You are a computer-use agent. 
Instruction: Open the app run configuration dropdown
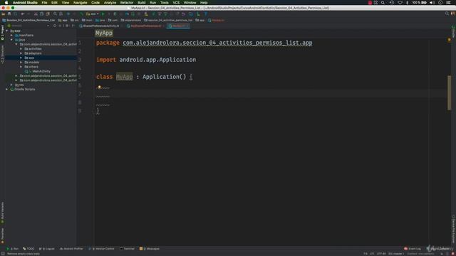coord(93,14)
